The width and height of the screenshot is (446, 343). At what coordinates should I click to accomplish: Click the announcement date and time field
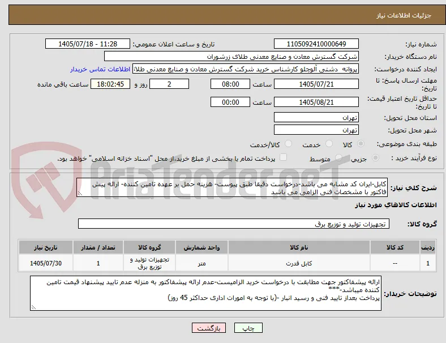[88, 44]
